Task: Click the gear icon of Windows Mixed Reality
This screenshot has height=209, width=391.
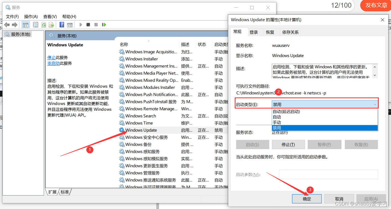Action: tap(122, 80)
